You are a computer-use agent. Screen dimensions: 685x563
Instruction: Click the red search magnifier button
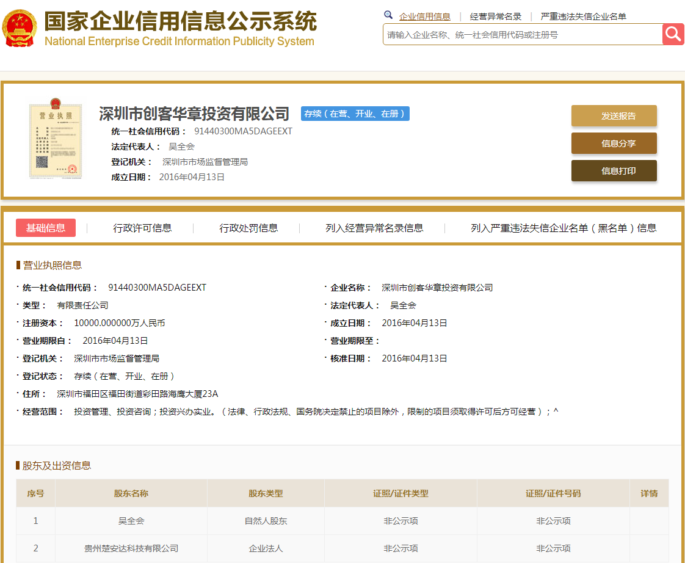point(672,34)
